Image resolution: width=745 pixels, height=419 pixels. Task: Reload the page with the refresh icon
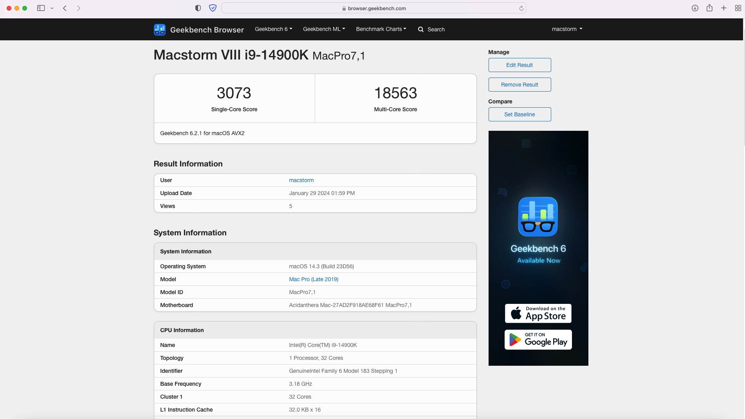[x=521, y=8]
